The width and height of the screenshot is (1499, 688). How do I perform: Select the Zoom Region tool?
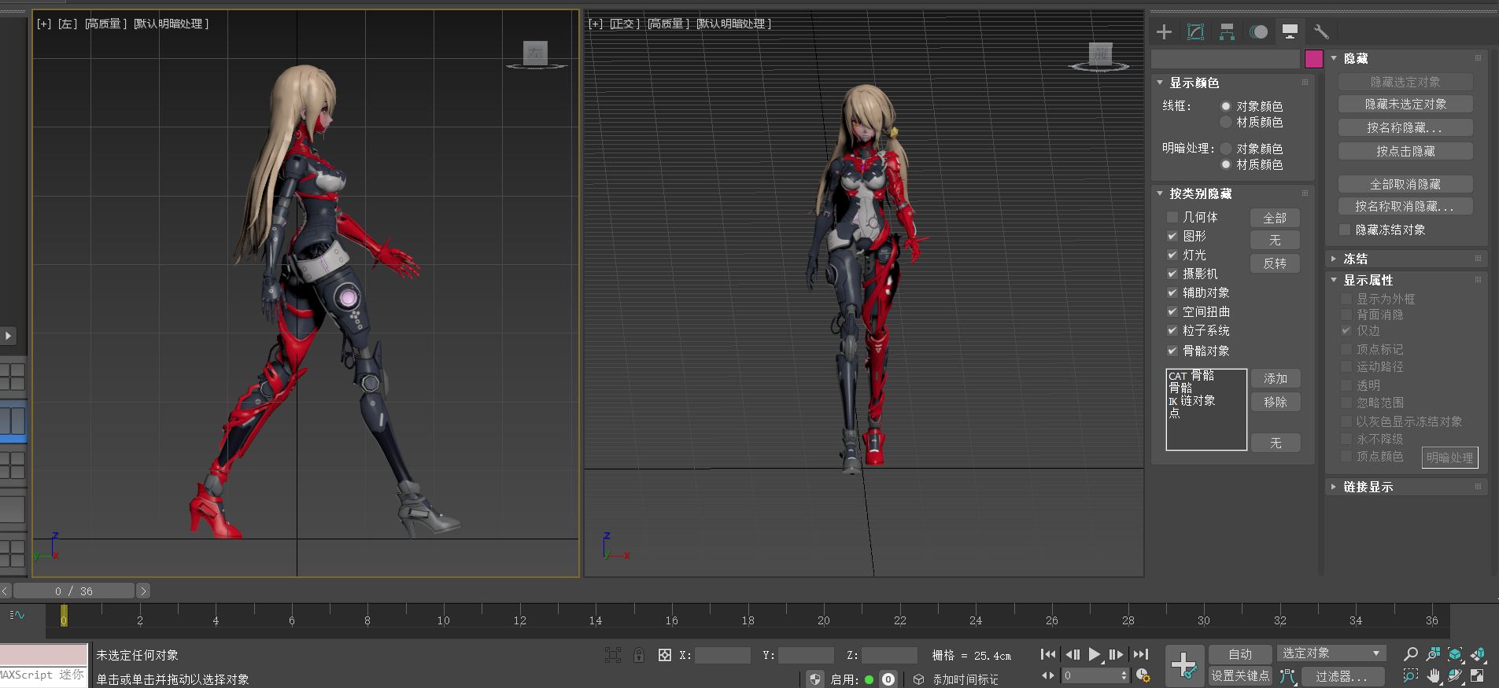[1411, 675]
